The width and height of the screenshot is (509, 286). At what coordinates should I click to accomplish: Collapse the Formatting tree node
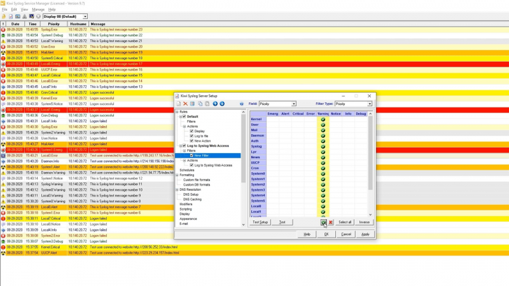(178, 175)
